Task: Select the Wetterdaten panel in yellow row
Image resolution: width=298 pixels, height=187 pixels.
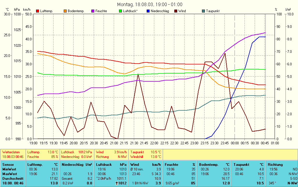Action: pos(13,154)
